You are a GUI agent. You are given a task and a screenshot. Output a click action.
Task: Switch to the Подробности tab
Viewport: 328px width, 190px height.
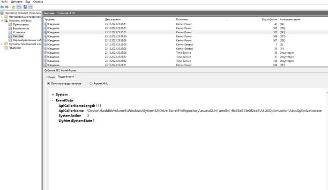[66, 77]
